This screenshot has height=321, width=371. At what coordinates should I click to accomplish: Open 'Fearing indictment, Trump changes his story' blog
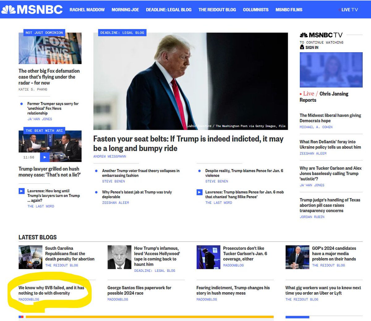(233, 290)
